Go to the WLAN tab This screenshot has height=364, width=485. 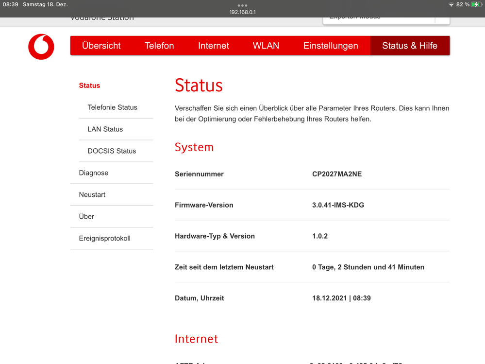pyautogui.click(x=266, y=46)
